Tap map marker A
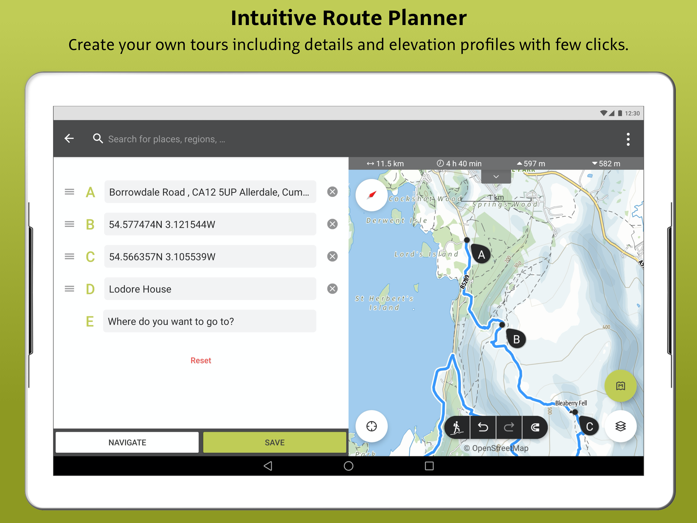Screen dimensions: 697x523 (481, 254)
